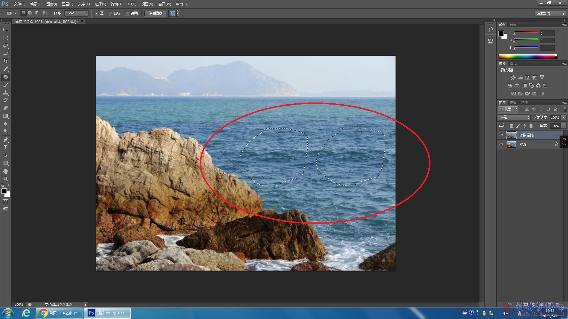Open Chrome window in the taskbar
Viewport: 568px width, 319px height.
click(60, 313)
